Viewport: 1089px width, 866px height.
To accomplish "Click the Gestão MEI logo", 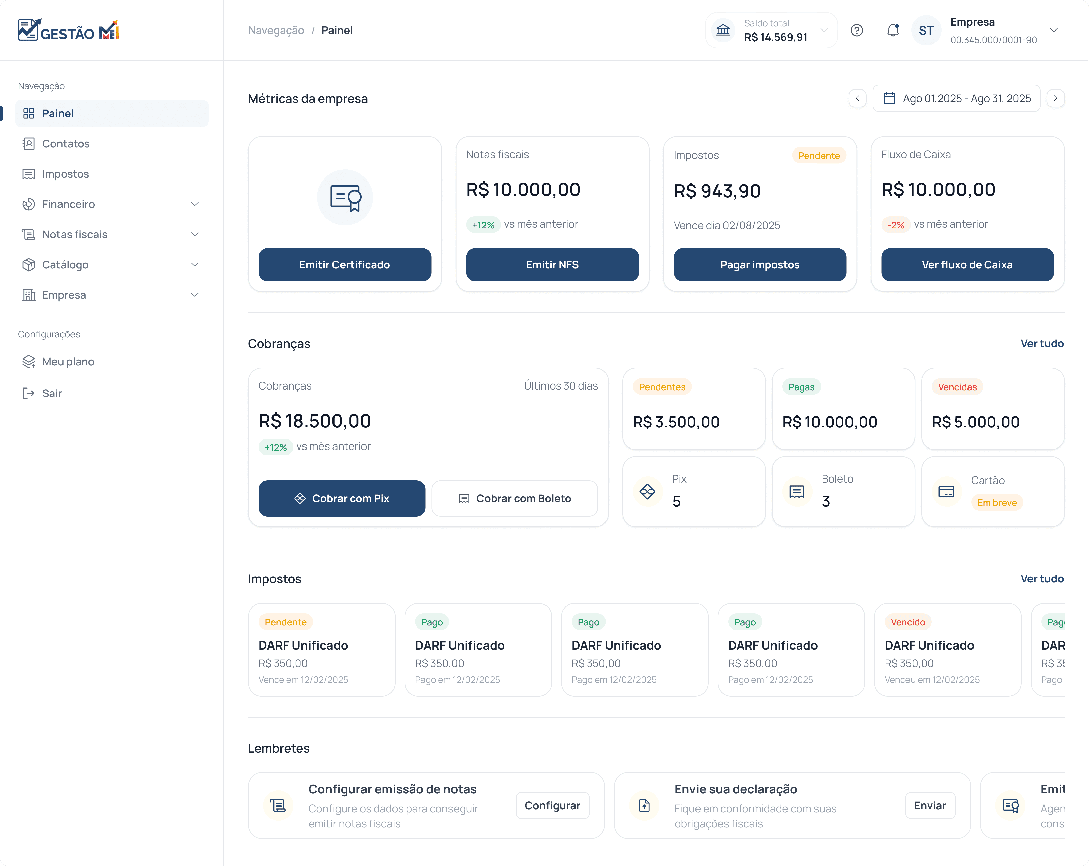I will point(69,30).
